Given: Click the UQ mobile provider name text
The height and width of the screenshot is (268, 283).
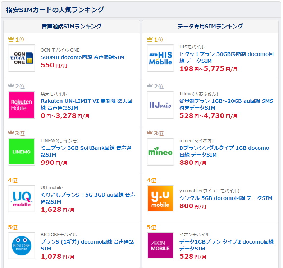Looking at the screenshot, I should tap(52, 188).
